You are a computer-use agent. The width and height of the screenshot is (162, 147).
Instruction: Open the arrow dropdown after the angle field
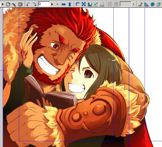pos(52,4)
